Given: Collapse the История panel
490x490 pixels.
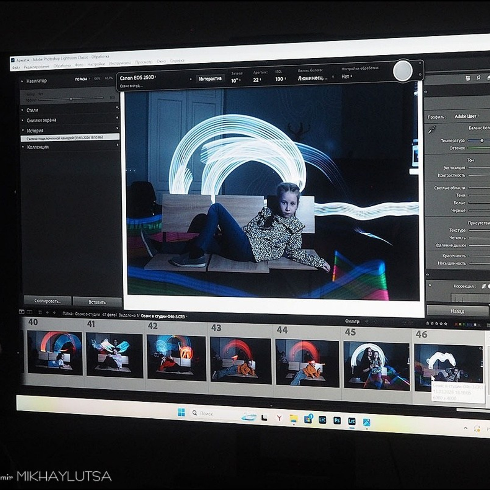Looking at the screenshot, I should (23, 131).
